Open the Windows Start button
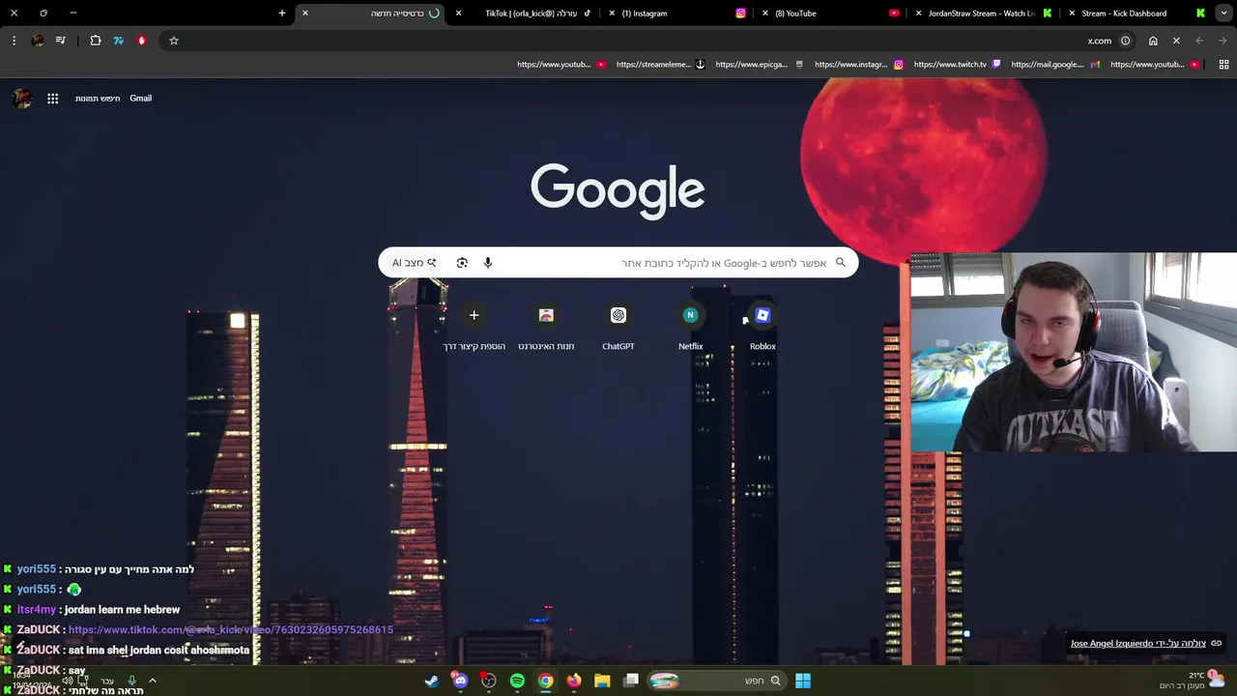This screenshot has width=1237, height=696. coord(803,681)
